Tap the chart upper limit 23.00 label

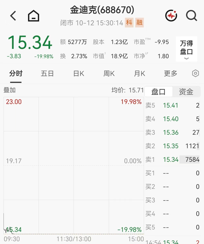coord(14,102)
